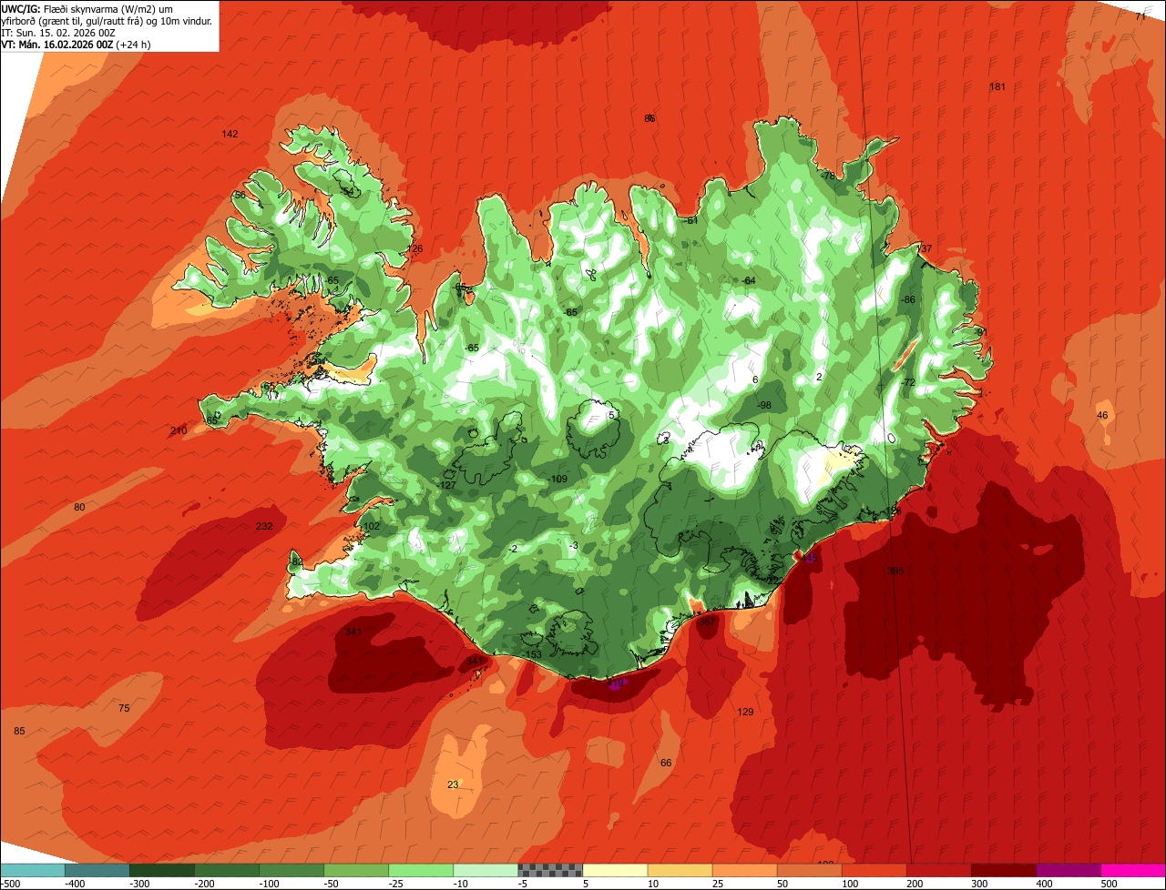Click the 'VT: Mán. 16.02.2026 00Z (+24 h)' line
The height and width of the screenshot is (890, 1166).
click(x=76, y=44)
